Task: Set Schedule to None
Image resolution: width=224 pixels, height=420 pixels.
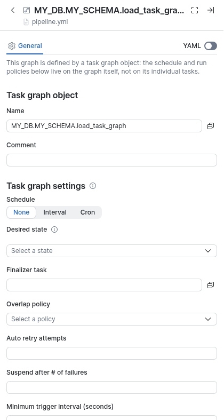Action: click(21, 212)
